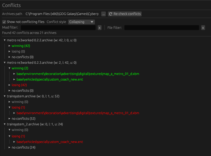Expand losing (42) group arrow

(x=9, y=85)
